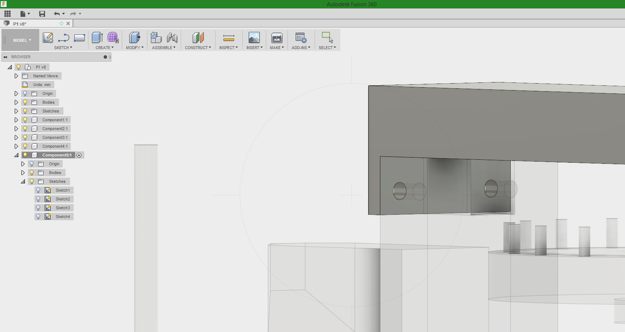This screenshot has height=332, width=625.
Task: Toggle visibility bulb of Component2:1
Action: (x=25, y=129)
